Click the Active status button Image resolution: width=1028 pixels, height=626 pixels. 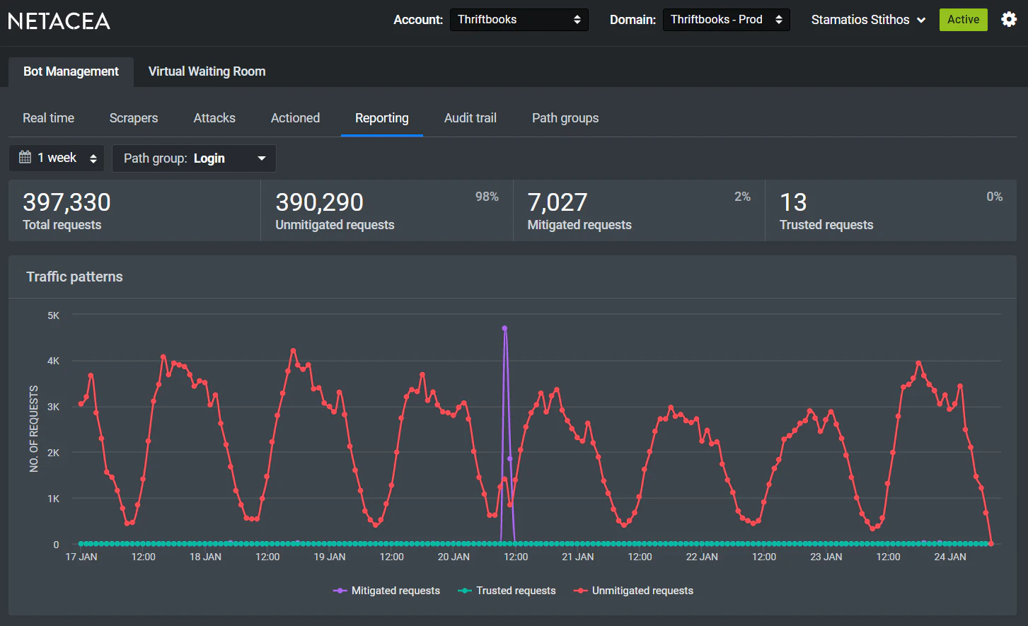pyautogui.click(x=963, y=19)
